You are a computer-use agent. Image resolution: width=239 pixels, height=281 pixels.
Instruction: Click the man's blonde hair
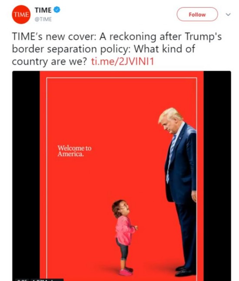(169, 115)
